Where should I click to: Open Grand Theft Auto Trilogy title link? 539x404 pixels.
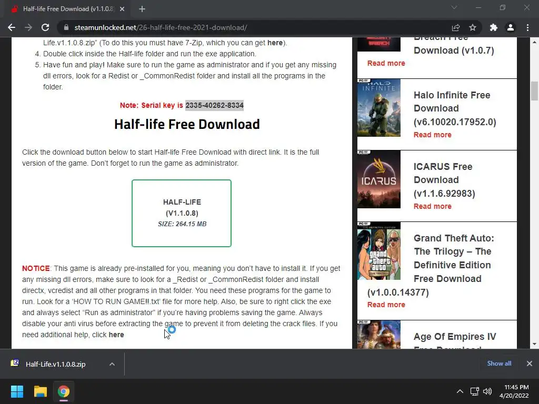(454, 258)
